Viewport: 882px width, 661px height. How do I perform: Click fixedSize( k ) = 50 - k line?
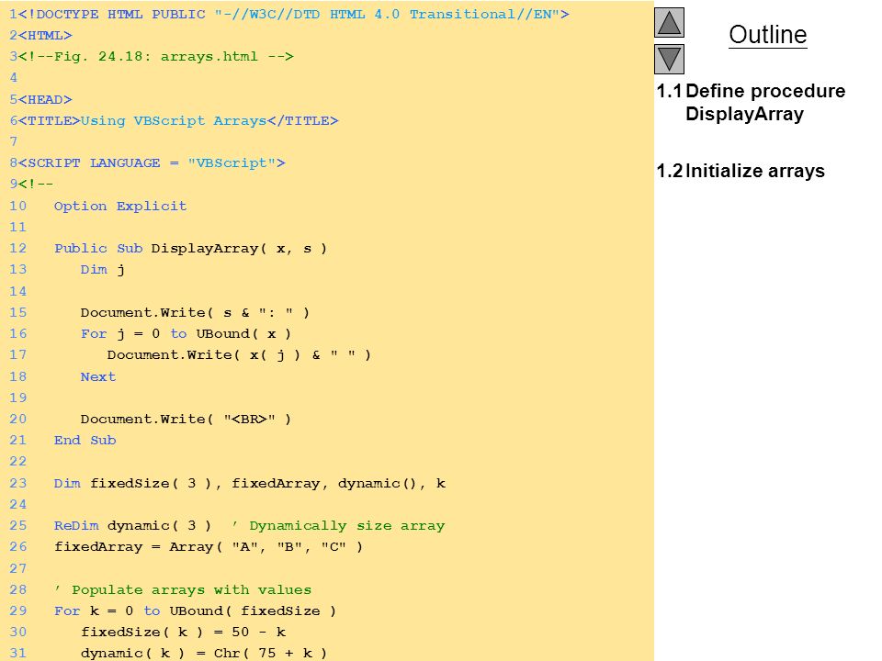(184, 633)
